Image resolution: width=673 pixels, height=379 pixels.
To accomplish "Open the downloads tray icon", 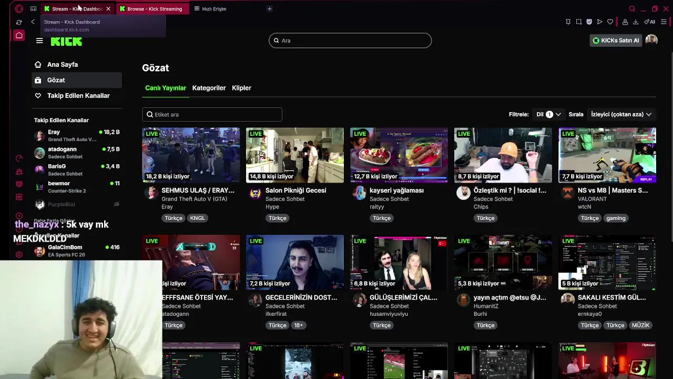I will 636,22.
